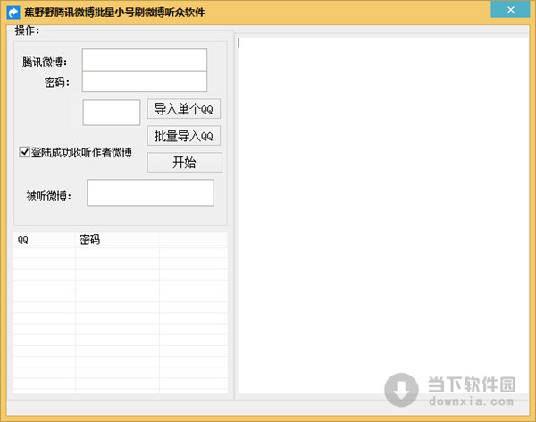Click the 批量导入QQ button

(184, 136)
